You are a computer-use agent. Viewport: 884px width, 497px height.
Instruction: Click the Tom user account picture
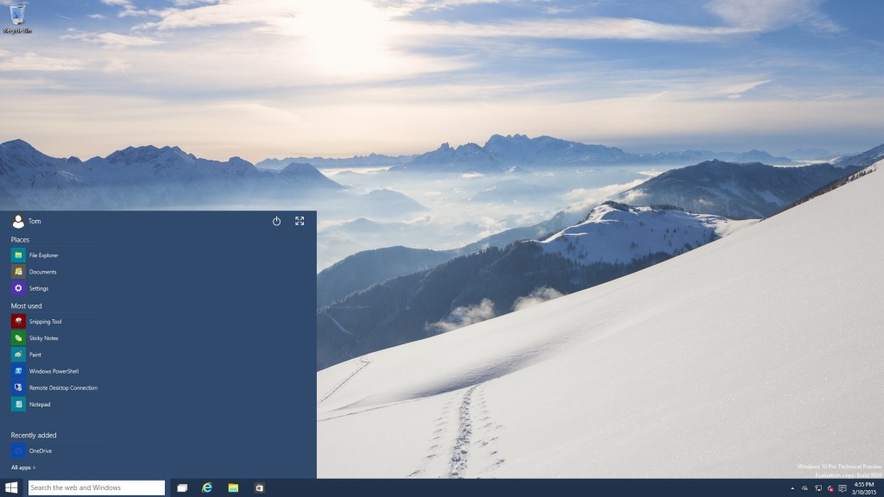pos(18,222)
